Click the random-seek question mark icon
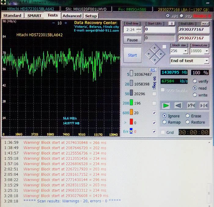 pyautogui.click(x=191, y=106)
